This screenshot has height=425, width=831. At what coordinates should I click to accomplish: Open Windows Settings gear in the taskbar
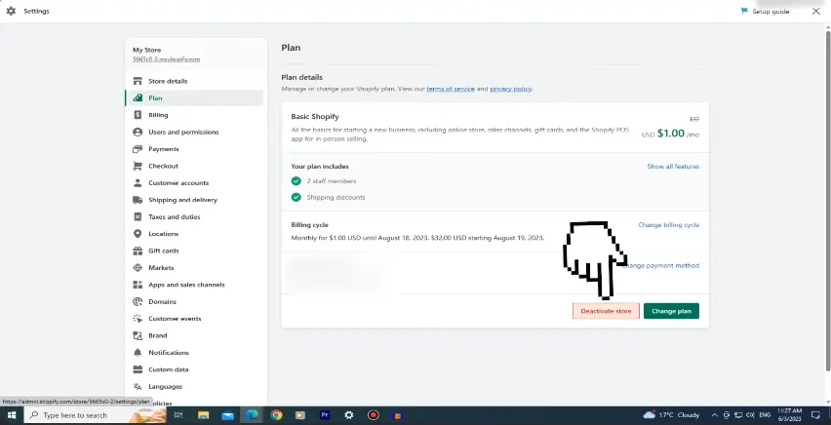click(349, 415)
